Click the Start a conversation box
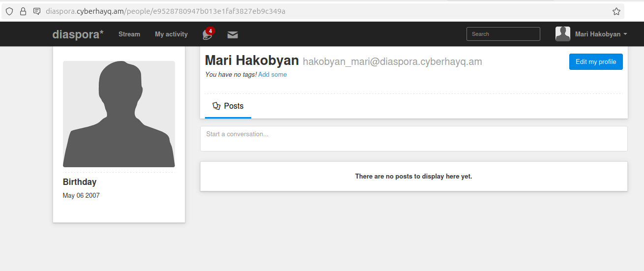Screen dimensions: 644x271 [414, 139]
